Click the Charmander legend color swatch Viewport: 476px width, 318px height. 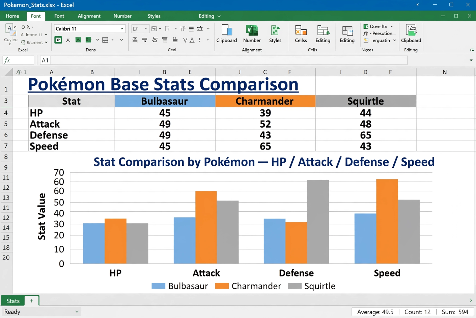222,286
